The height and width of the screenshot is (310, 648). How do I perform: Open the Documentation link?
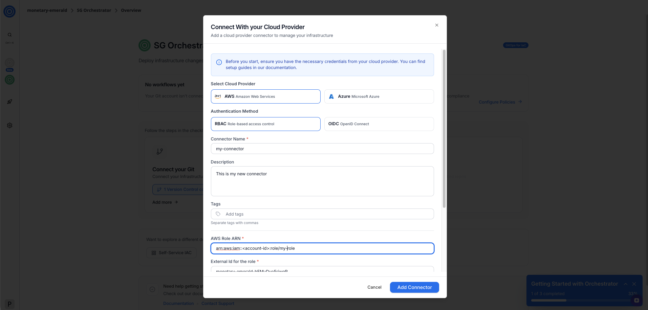pos(178,303)
